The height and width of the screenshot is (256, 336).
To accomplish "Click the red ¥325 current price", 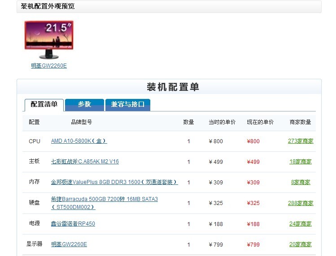I will (x=253, y=203).
